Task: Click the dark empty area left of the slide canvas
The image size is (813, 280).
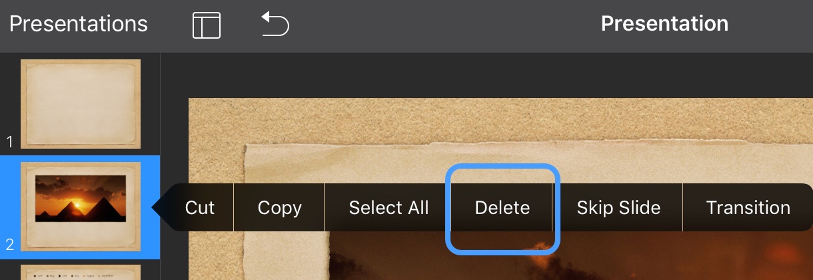Action: (174, 133)
